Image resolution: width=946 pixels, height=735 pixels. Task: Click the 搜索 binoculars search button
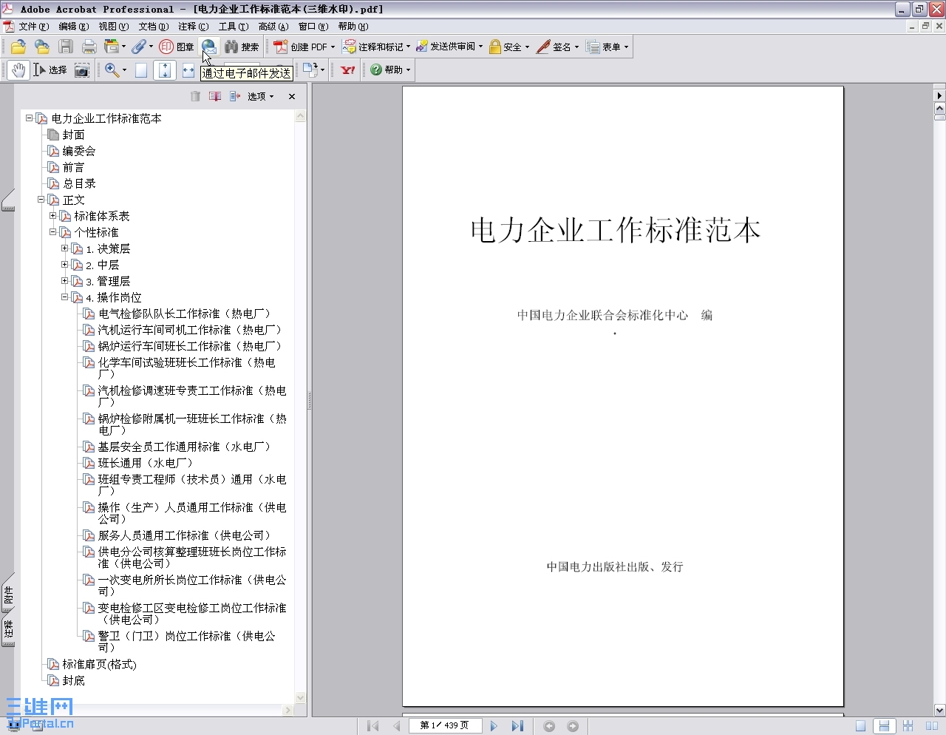(x=242, y=47)
